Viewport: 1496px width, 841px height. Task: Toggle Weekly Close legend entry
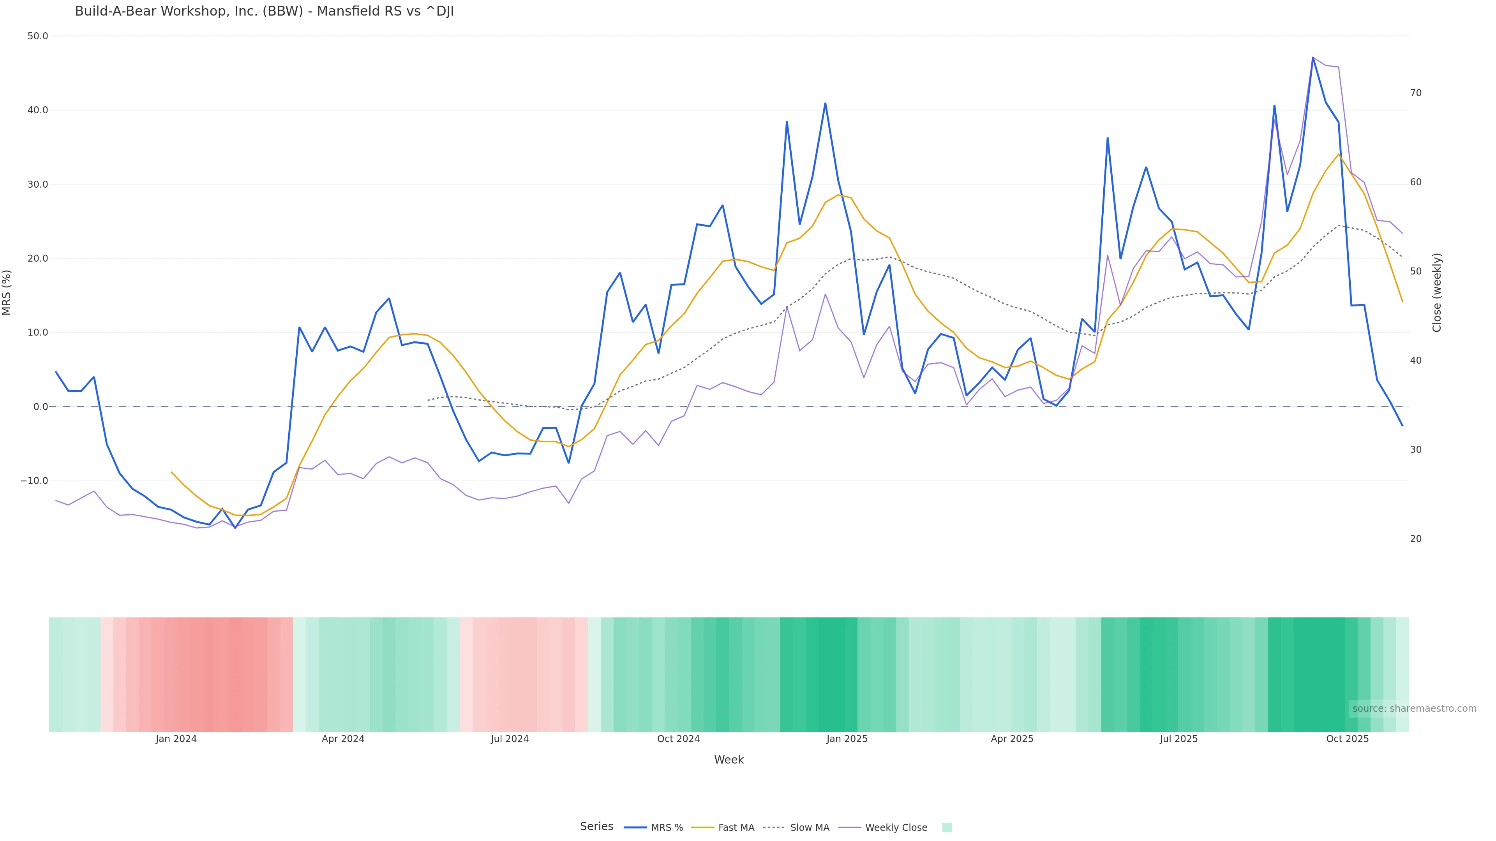tap(896, 828)
